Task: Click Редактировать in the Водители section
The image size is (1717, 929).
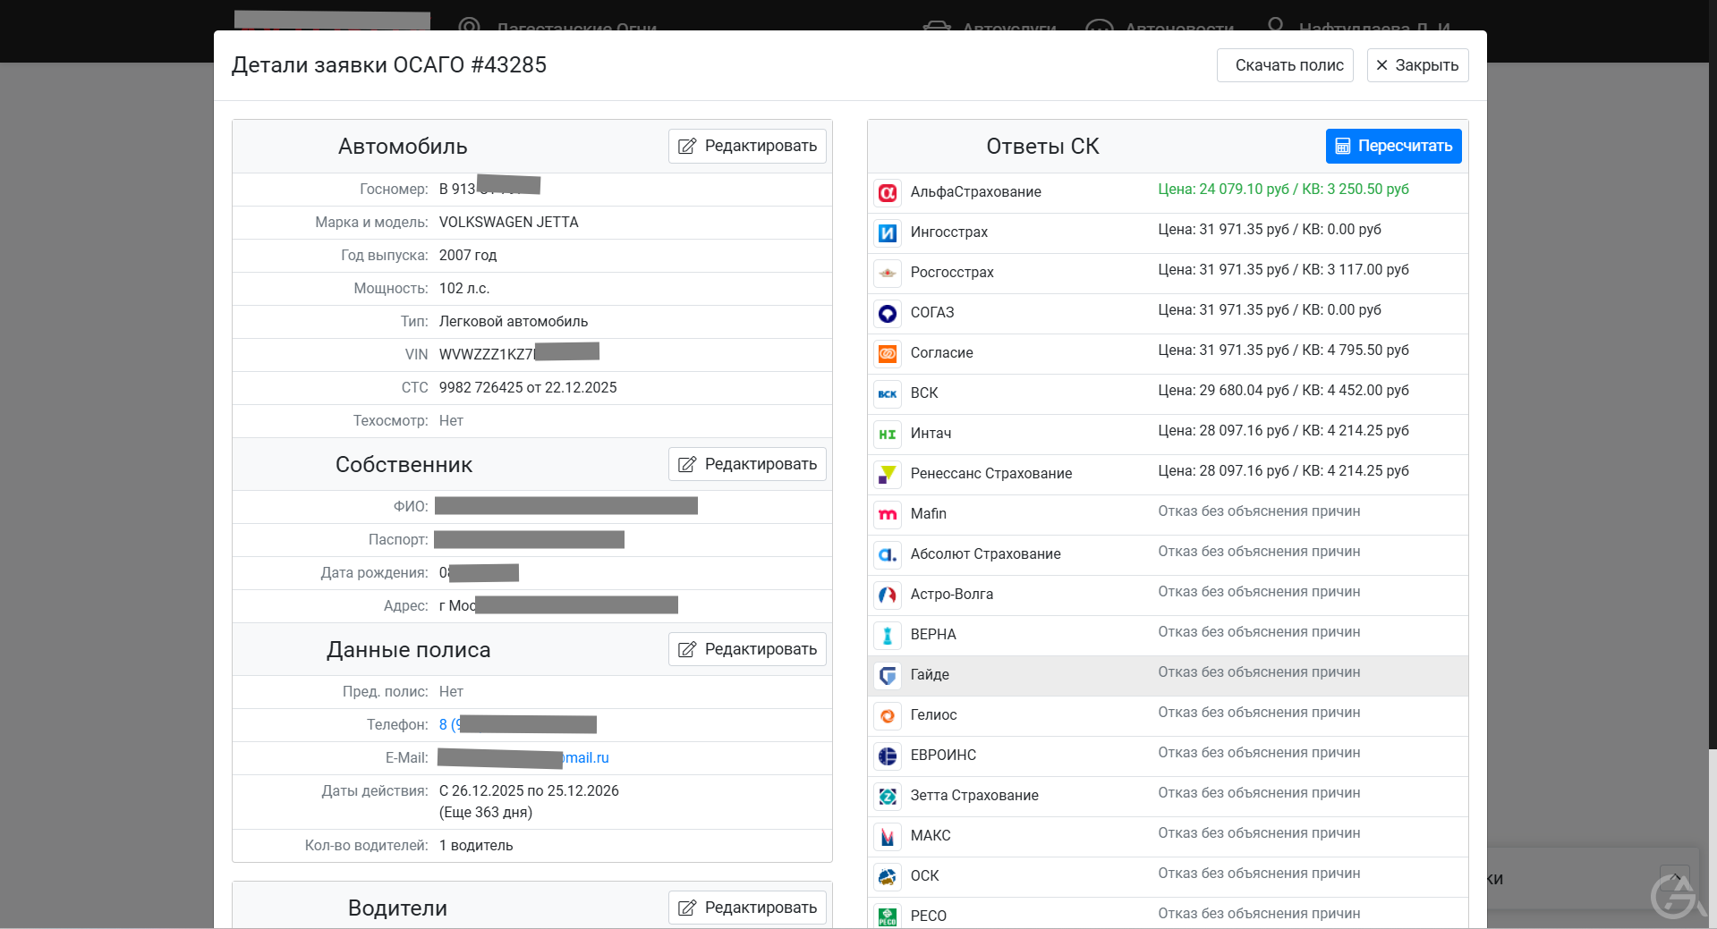Action: point(747,907)
